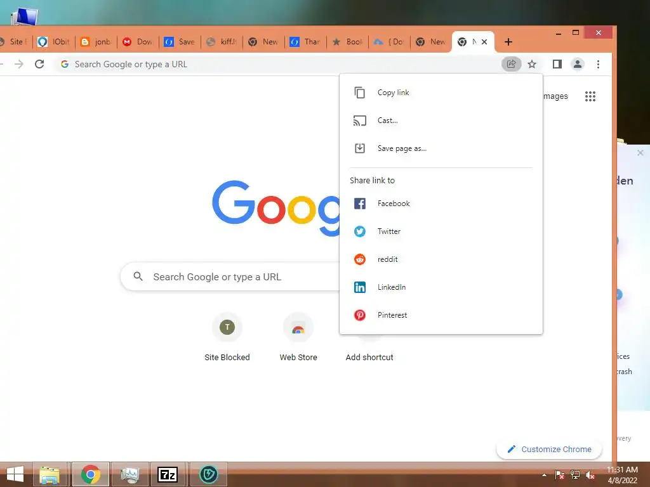Select Cast... in the share menu
The height and width of the screenshot is (487, 650).
441,120
